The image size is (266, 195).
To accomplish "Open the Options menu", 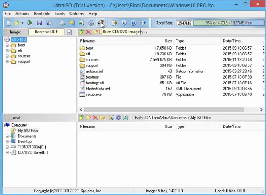I will point(76,14).
